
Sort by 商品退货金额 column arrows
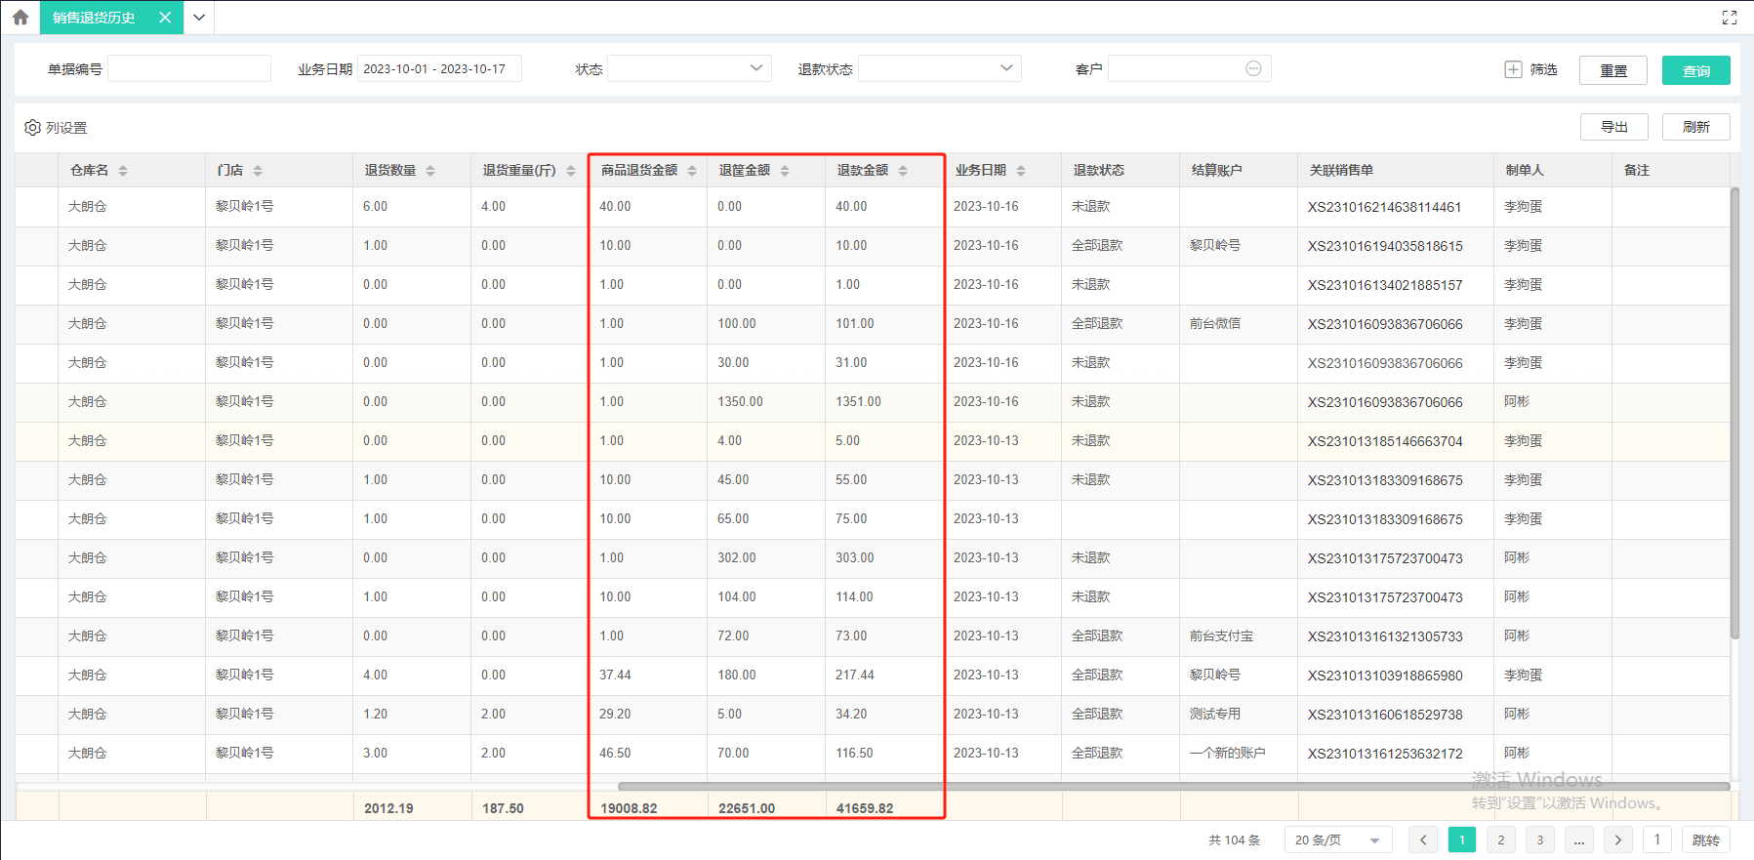pos(692,170)
